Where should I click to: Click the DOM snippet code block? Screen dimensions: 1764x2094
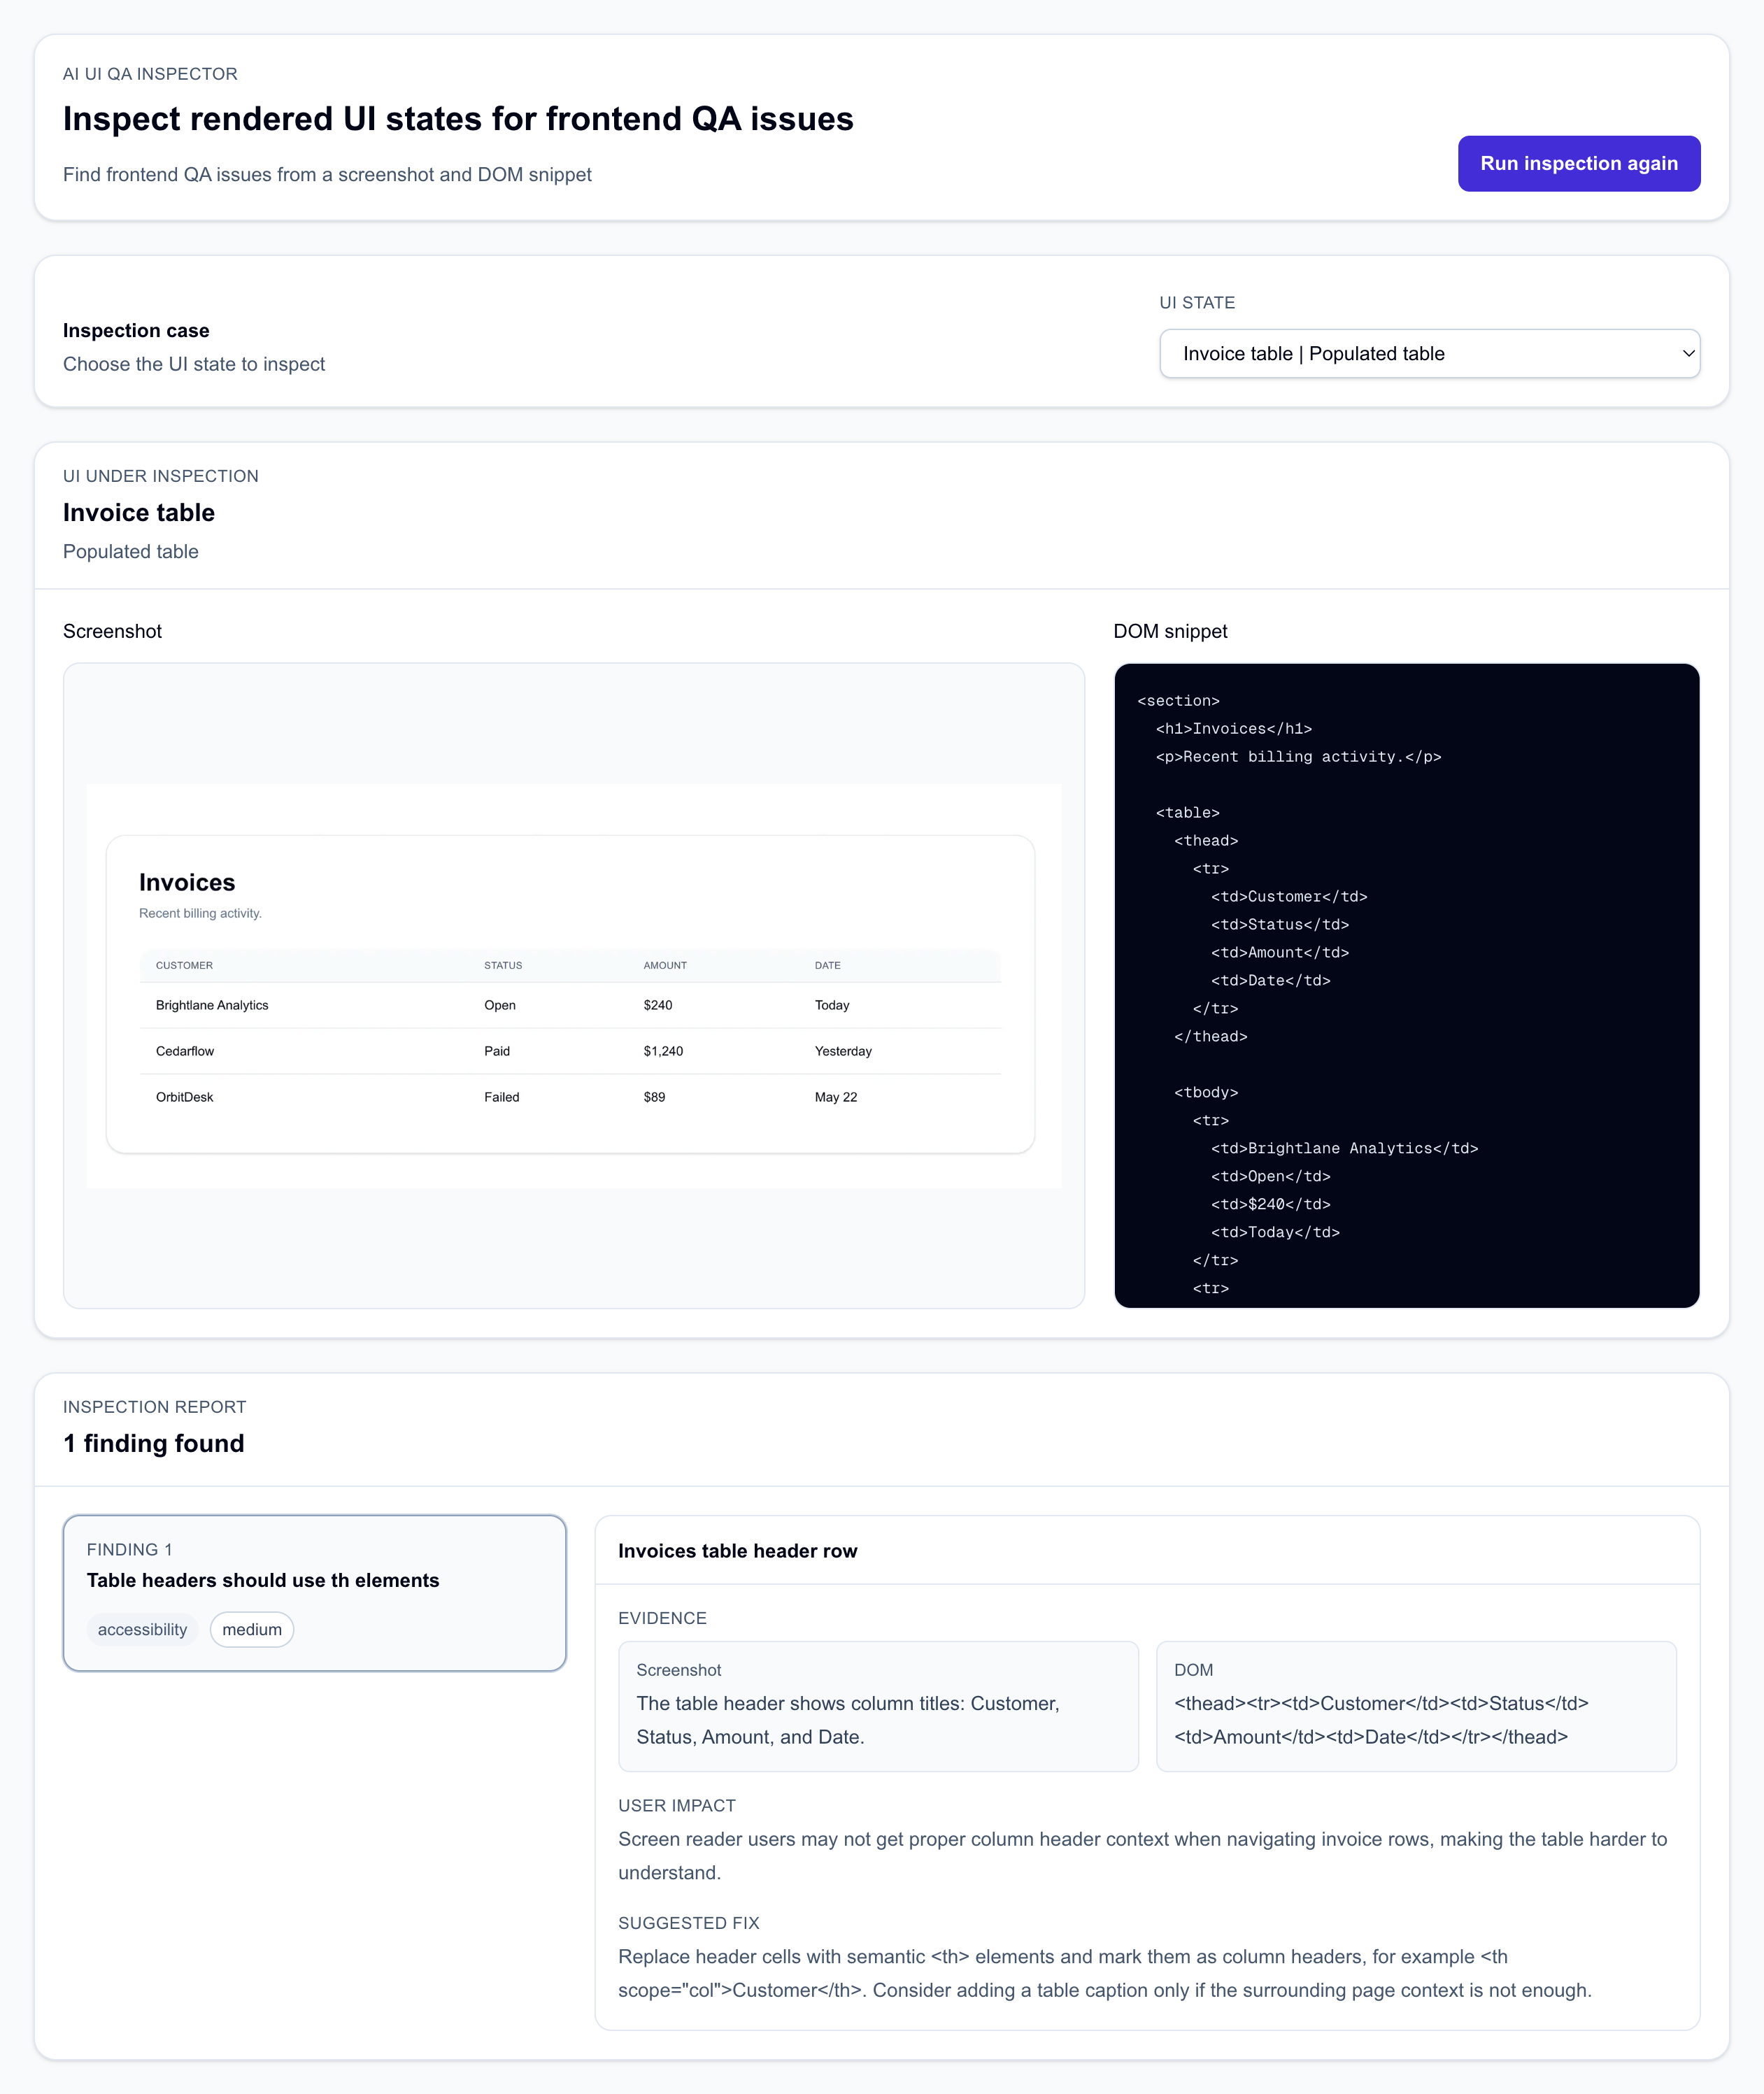[1406, 985]
